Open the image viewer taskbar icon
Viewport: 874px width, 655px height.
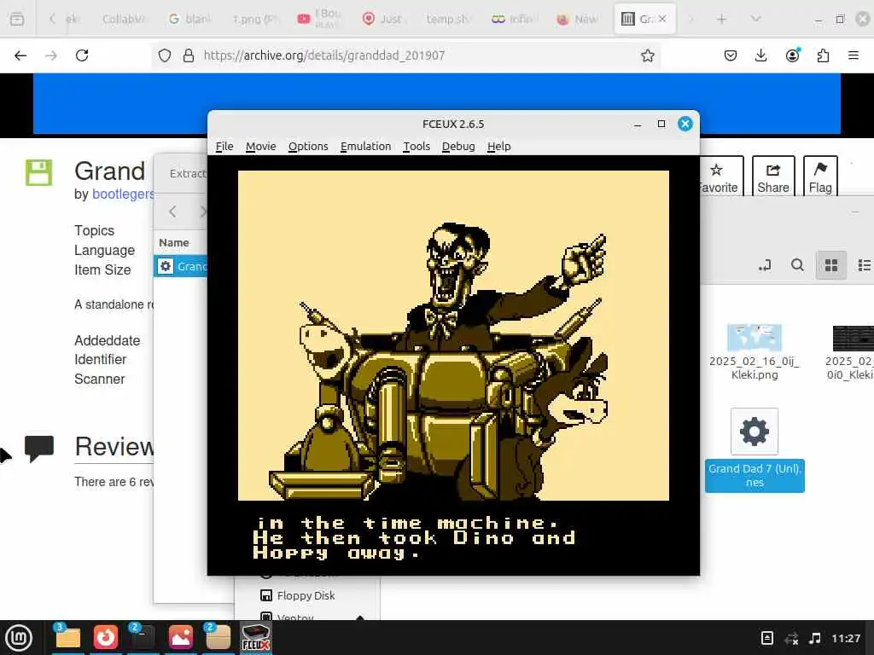181,637
